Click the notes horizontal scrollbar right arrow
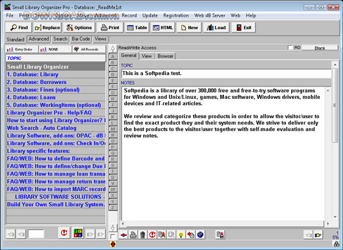 [328, 224]
